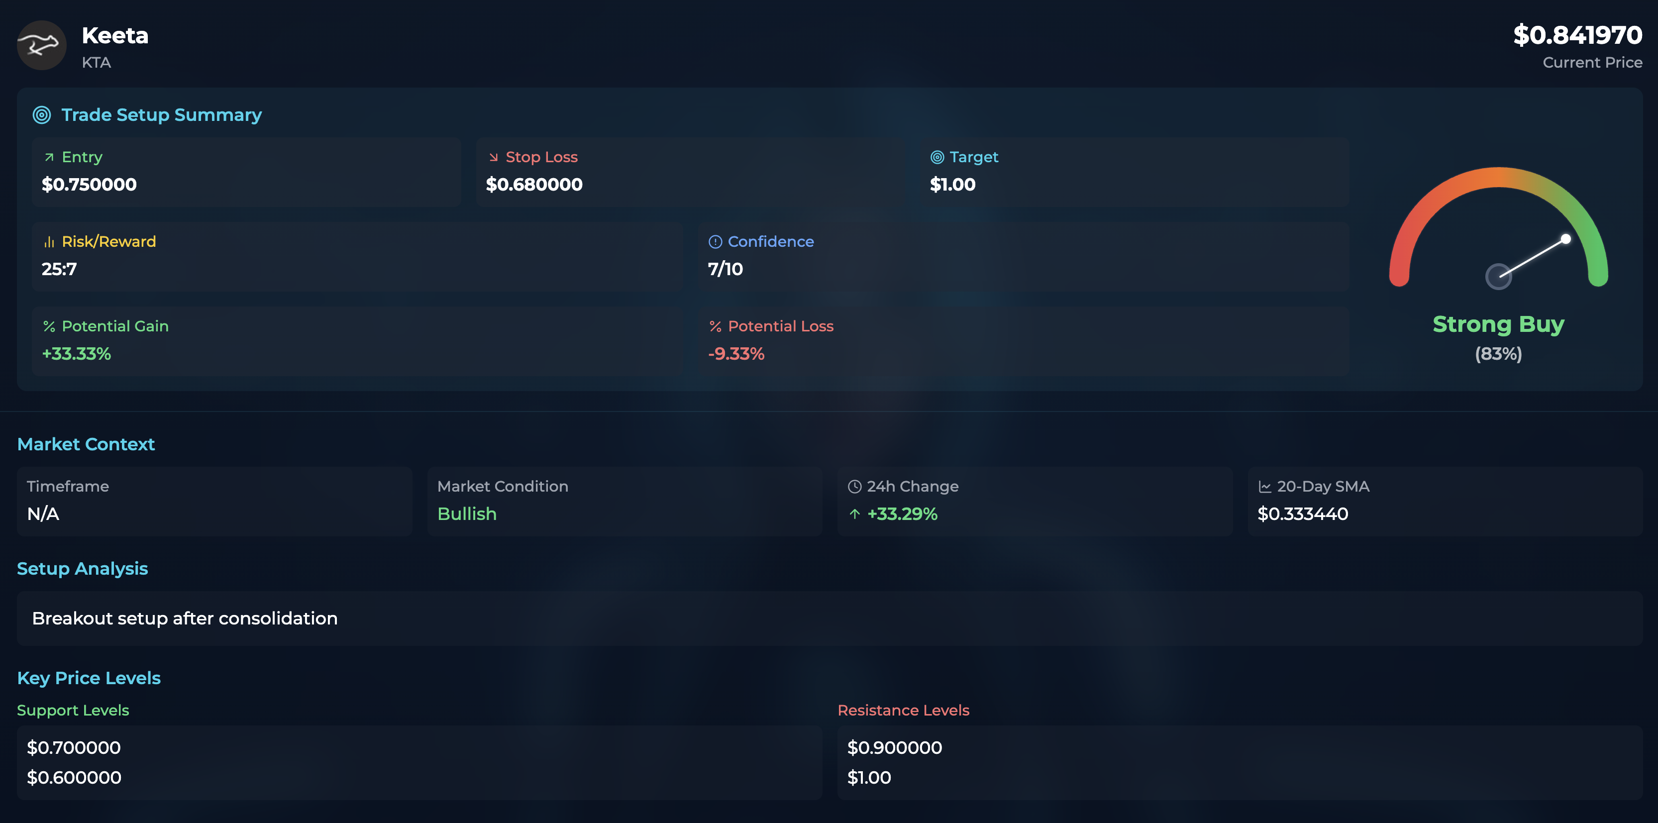Click the Current Price label
This screenshot has width=1658, height=823.
(x=1592, y=62)
